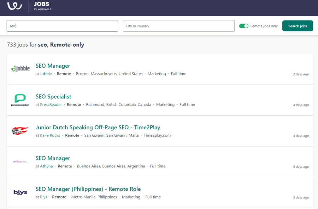Open the PressReader company logo
The width and height of the screenshot is (318, 209).
pos(20,100)
